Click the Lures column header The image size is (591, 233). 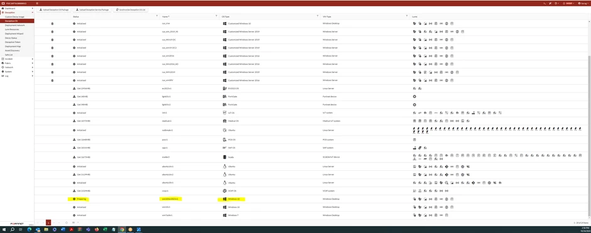(415, 16)
